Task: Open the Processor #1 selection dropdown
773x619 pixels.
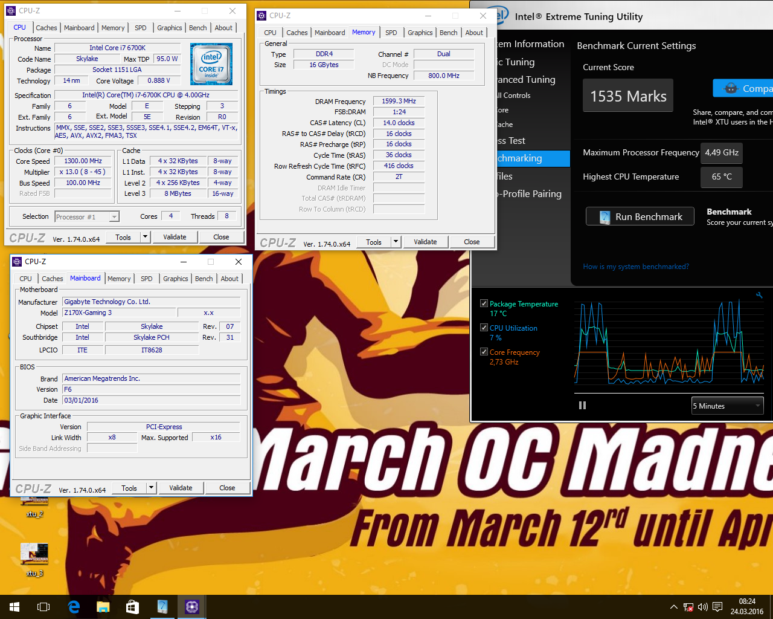Action: pos(86,216)
